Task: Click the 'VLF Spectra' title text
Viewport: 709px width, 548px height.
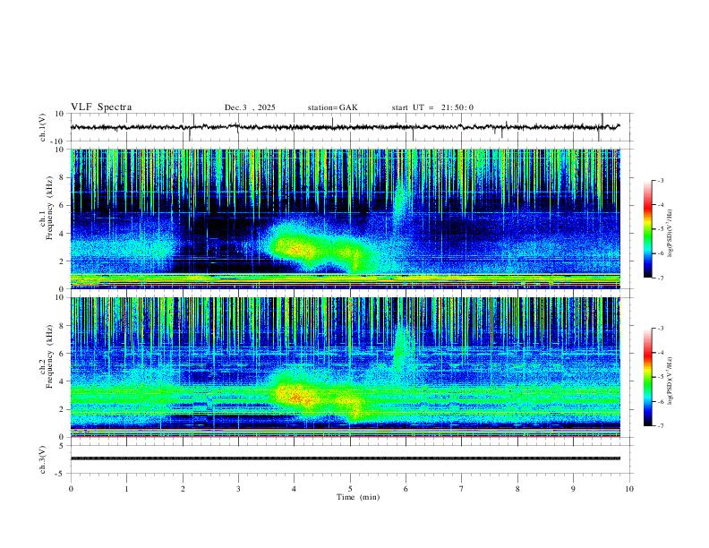Action: pos(101,107)
